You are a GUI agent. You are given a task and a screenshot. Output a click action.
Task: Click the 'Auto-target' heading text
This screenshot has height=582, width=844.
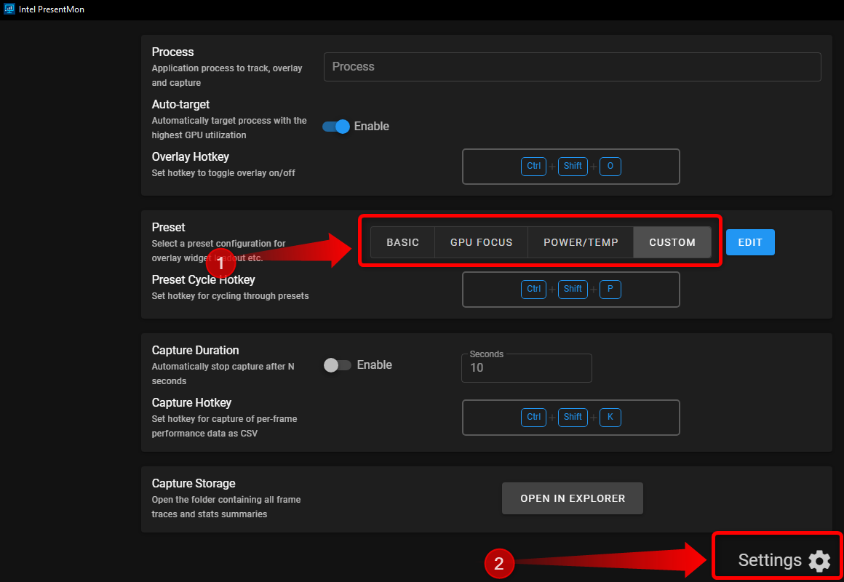tap(180, 105)
